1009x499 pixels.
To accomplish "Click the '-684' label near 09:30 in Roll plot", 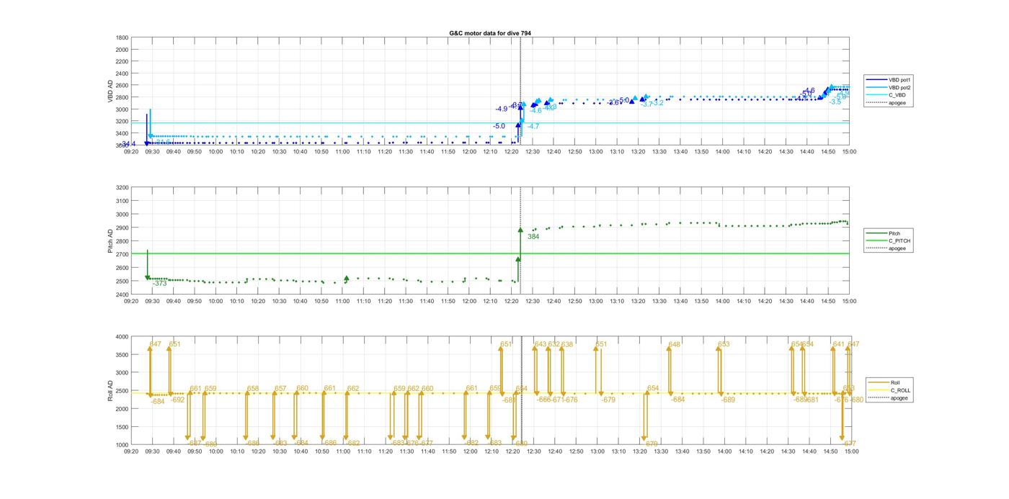I will point(158,401).
